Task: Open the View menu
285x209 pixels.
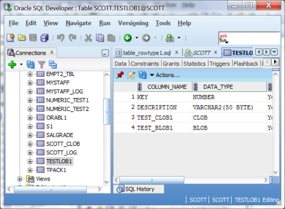Action: (x=51, y=23)
